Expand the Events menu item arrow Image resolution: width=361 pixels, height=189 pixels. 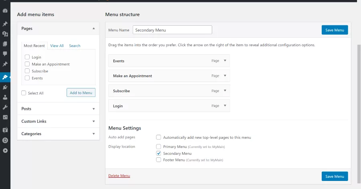click(225, 61)
